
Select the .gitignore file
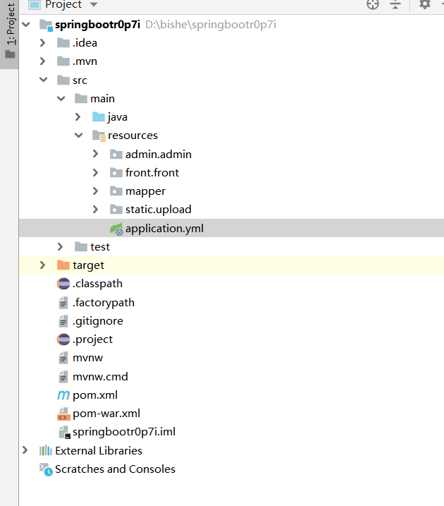pyautogui.click(x=97, y=321)
